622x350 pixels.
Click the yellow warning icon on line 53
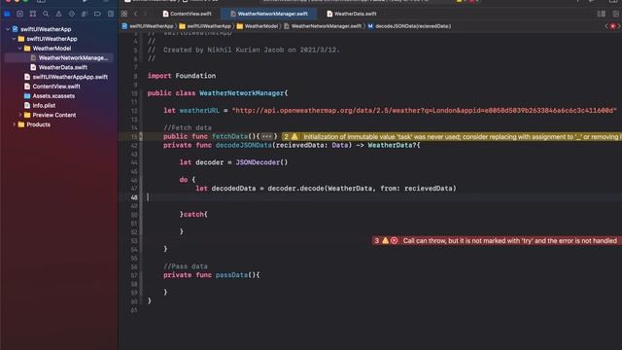click(x=385, y=240)
